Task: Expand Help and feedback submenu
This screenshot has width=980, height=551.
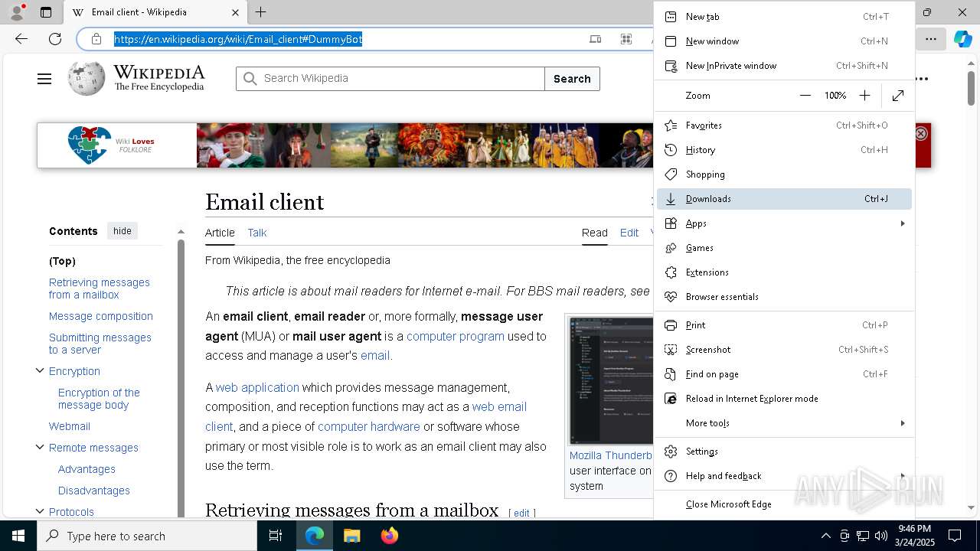Action: pyautogui.click(x=784, y=476)
